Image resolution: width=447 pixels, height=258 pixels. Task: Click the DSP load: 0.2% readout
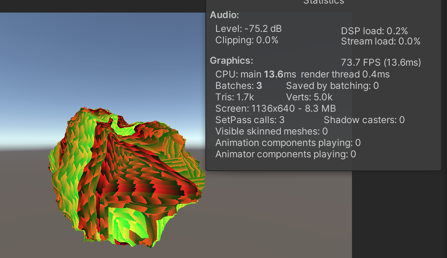[374, 31]
